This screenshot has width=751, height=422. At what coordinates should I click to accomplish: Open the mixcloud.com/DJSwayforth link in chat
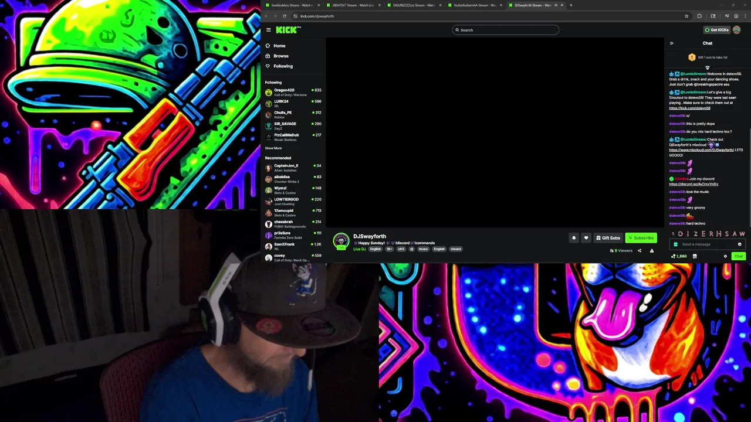click(701, 150)
